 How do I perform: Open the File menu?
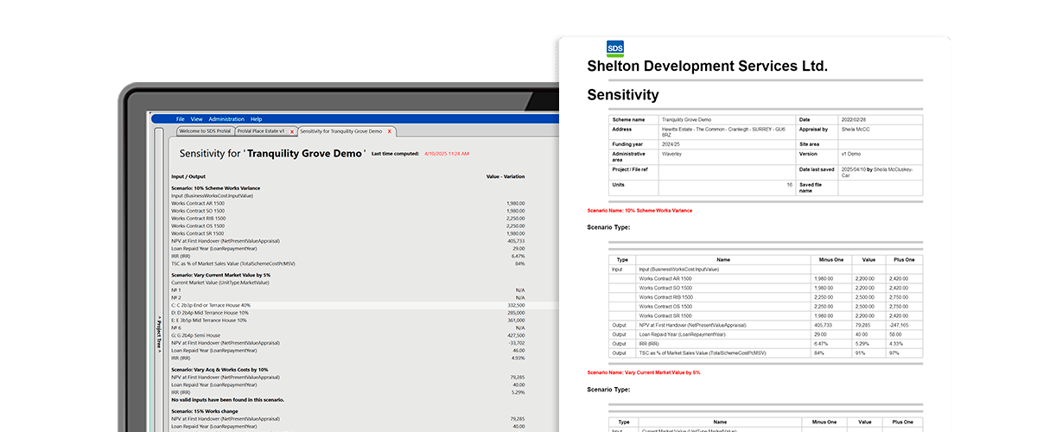(x=181, y=118)
